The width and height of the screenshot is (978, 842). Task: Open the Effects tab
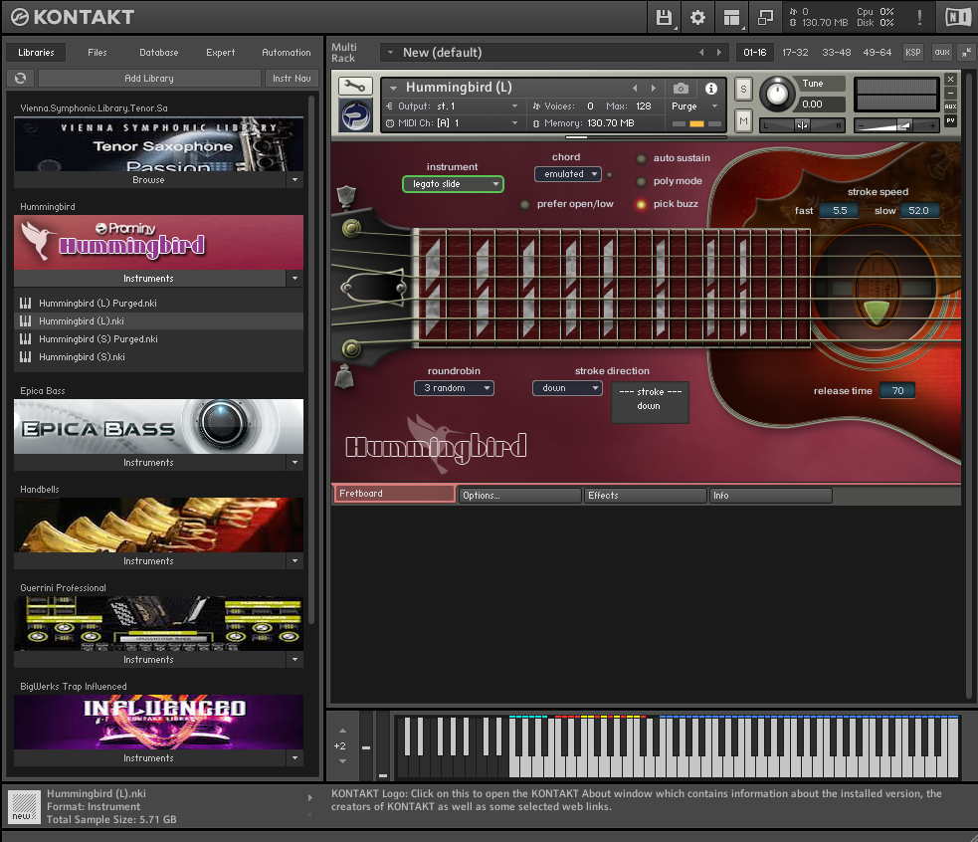pyautogui.click(x=645, y=496)
